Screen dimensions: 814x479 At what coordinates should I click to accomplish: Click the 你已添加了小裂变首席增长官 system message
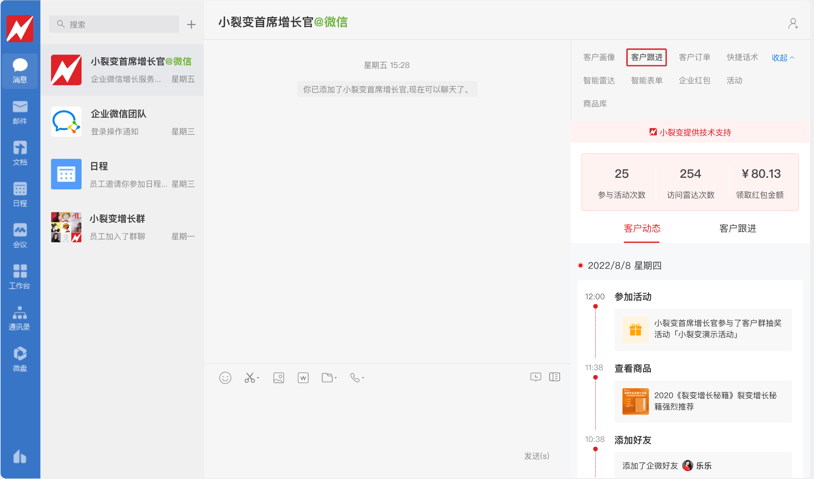[387, 90]
